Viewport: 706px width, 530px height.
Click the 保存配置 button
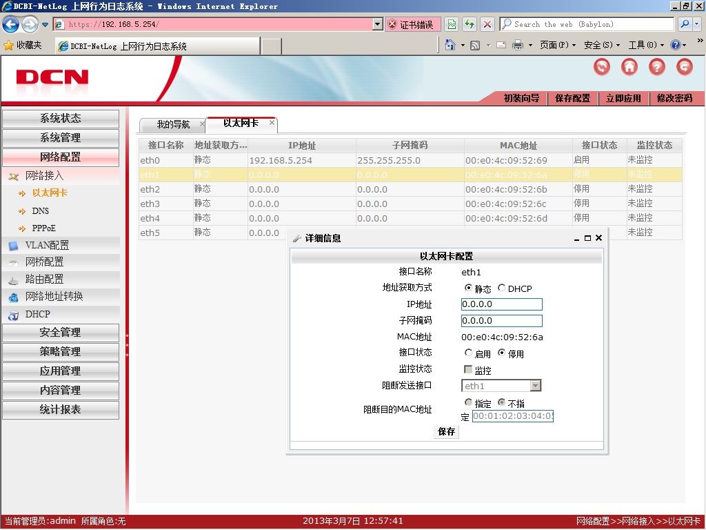(572, 98)
